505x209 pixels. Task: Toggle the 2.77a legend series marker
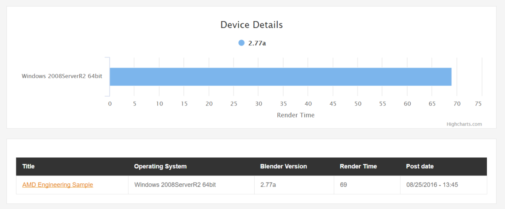coord(241,43)
